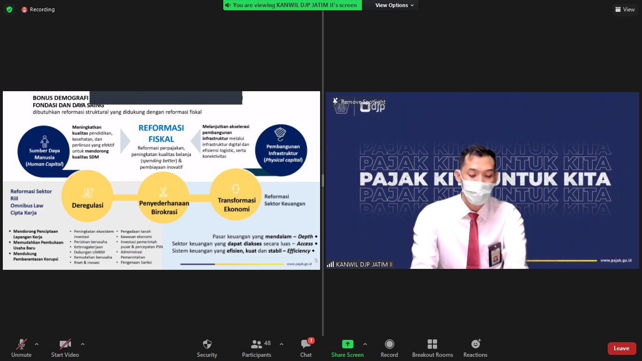This screenshot has width=642, height=361.
Task: Expand arrow beside Participants button
Action: click(x=282, y=344)
